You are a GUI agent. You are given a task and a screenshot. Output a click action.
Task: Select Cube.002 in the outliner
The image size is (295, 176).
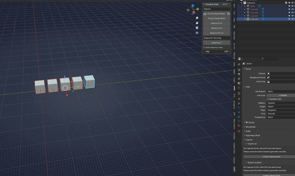254,13
